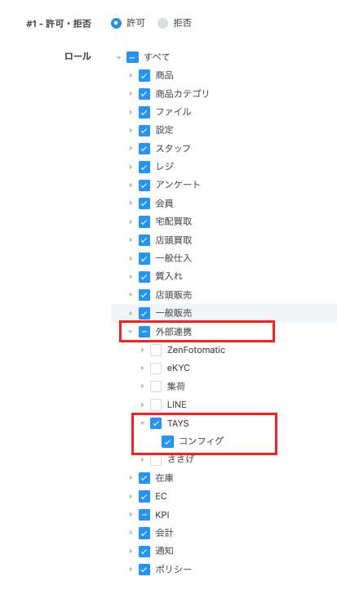The height and width of the screenshot is (590, 337).
Task: Select the 許可 radio button
Action: point(117,24)
